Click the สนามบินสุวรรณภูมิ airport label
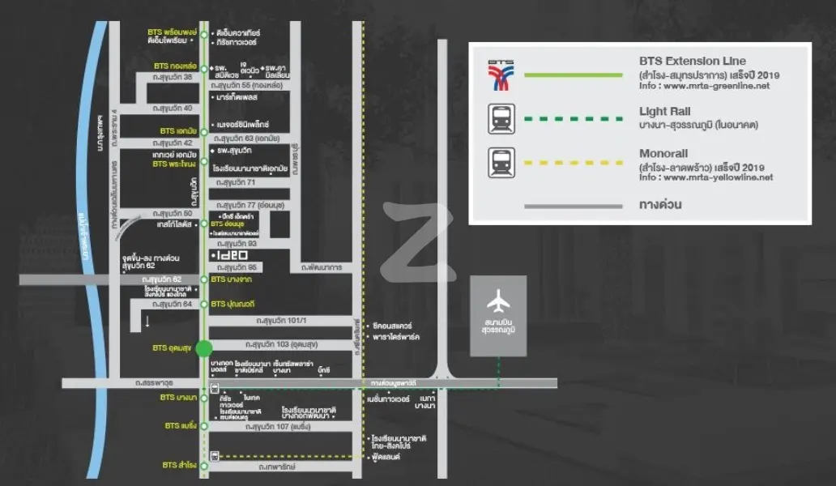 498,326
